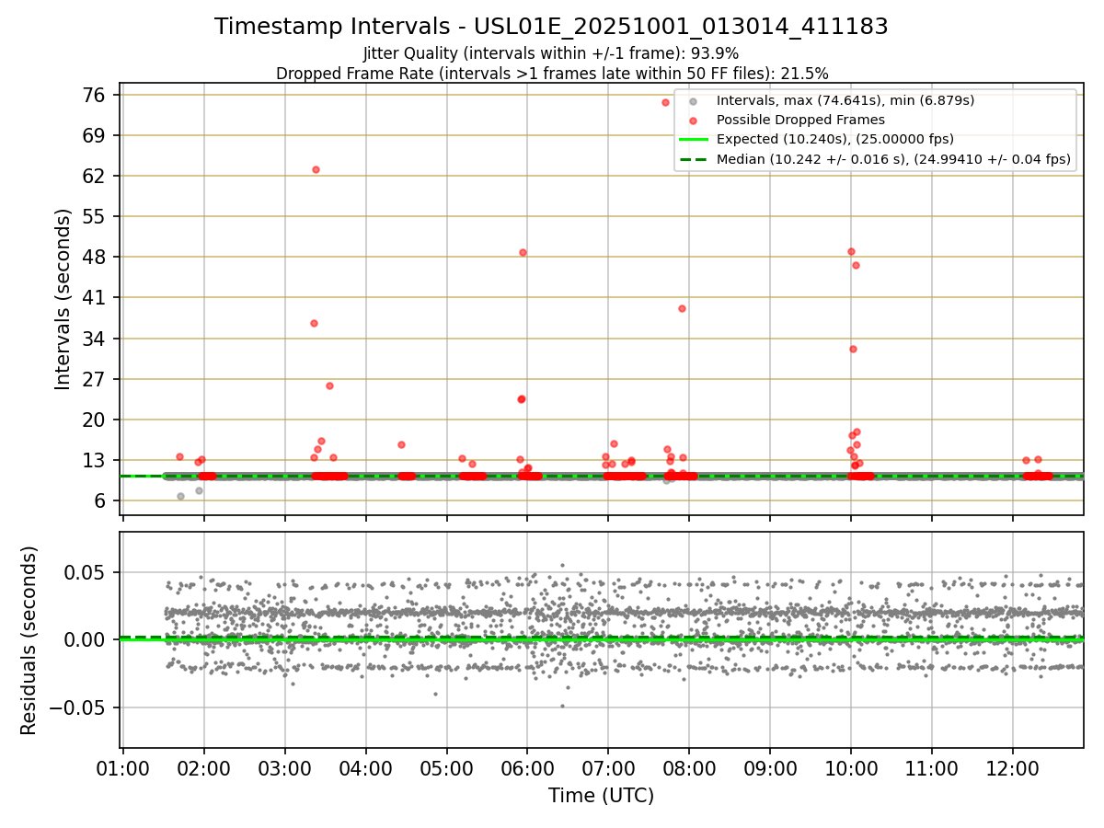This screenshot has height=828, width=1104.
Task: Click the 05:00 time tick label
Action: [x=447, y=767]
